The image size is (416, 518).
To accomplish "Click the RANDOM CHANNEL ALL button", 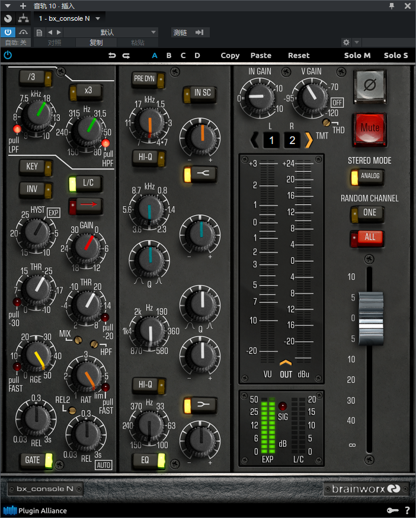I will (x=367, y=238).
